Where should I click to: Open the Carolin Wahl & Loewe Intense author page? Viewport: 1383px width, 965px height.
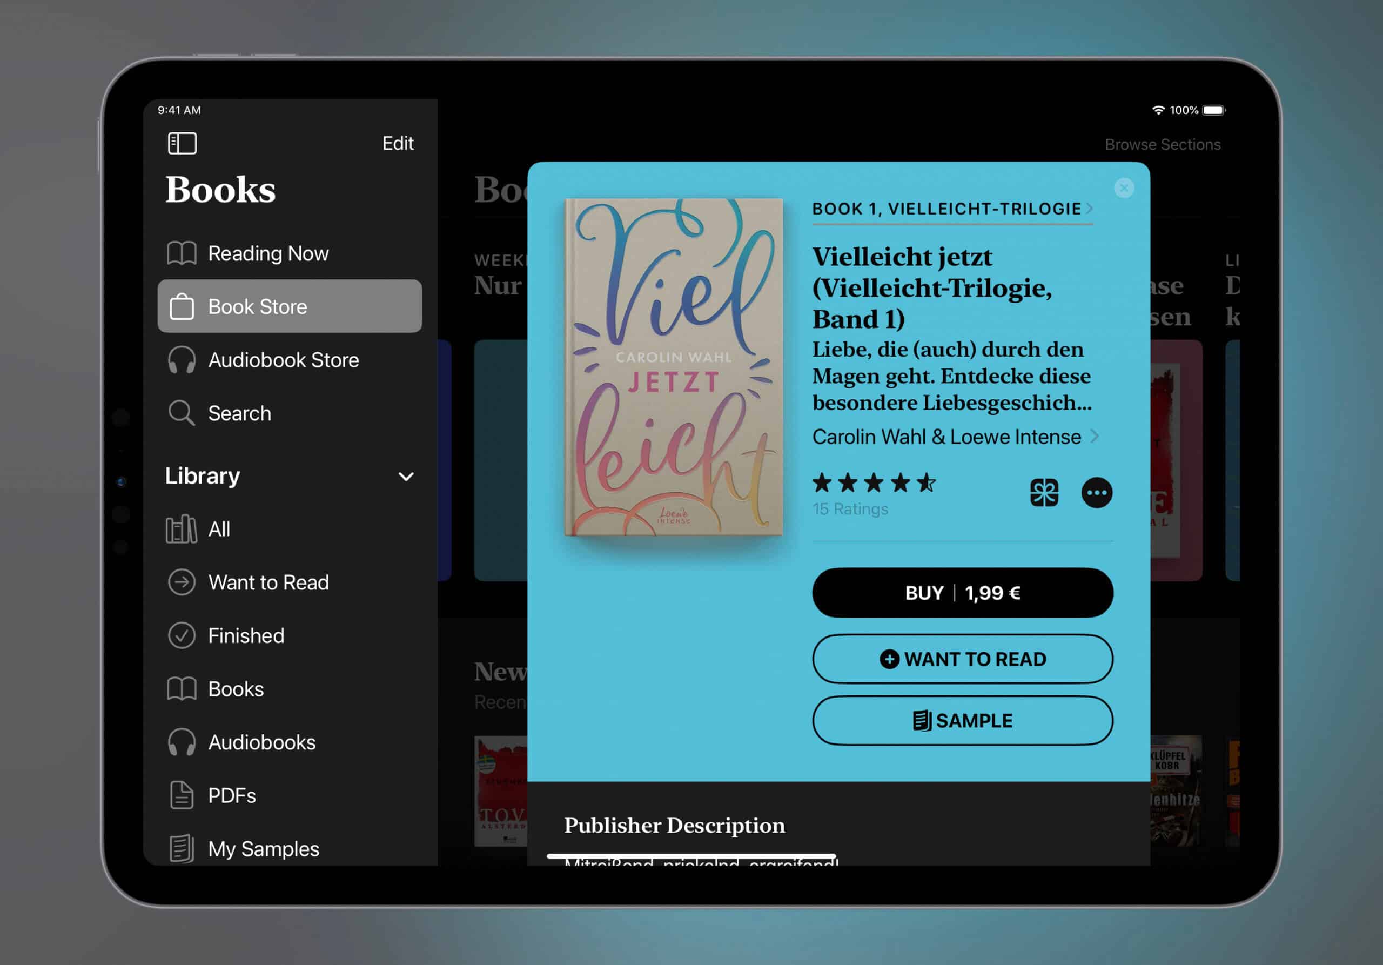pyautogui.click(x=955, y=437)
